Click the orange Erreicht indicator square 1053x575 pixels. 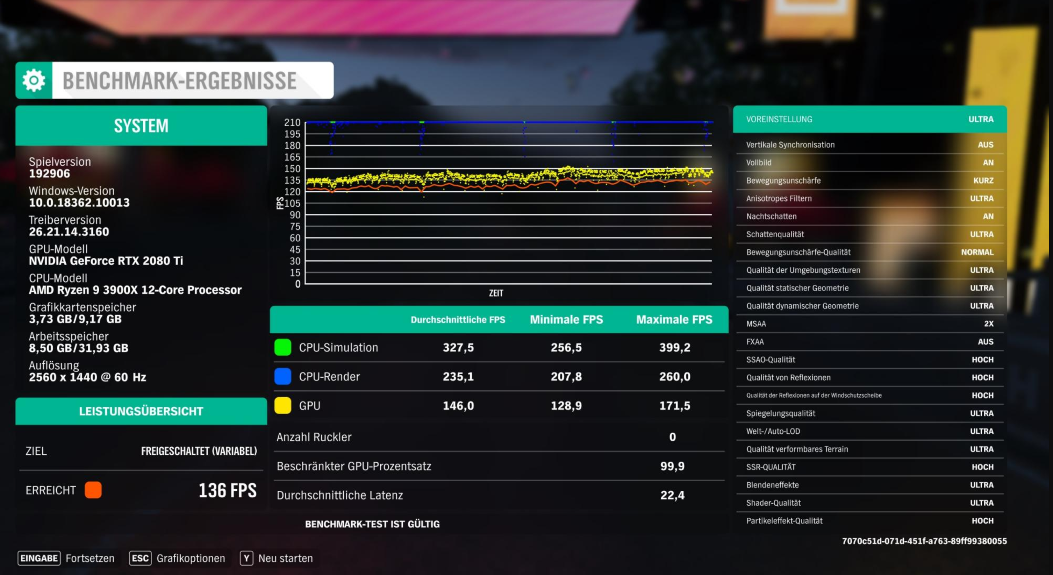[x=93, y=490]
